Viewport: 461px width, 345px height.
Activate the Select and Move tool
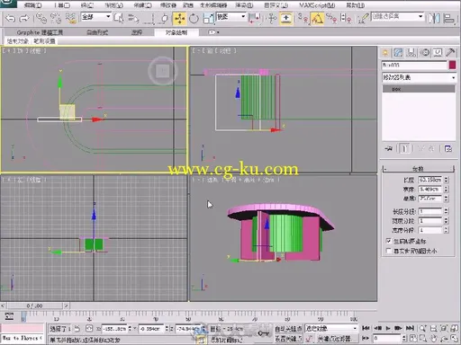click(x=179, y=19)
